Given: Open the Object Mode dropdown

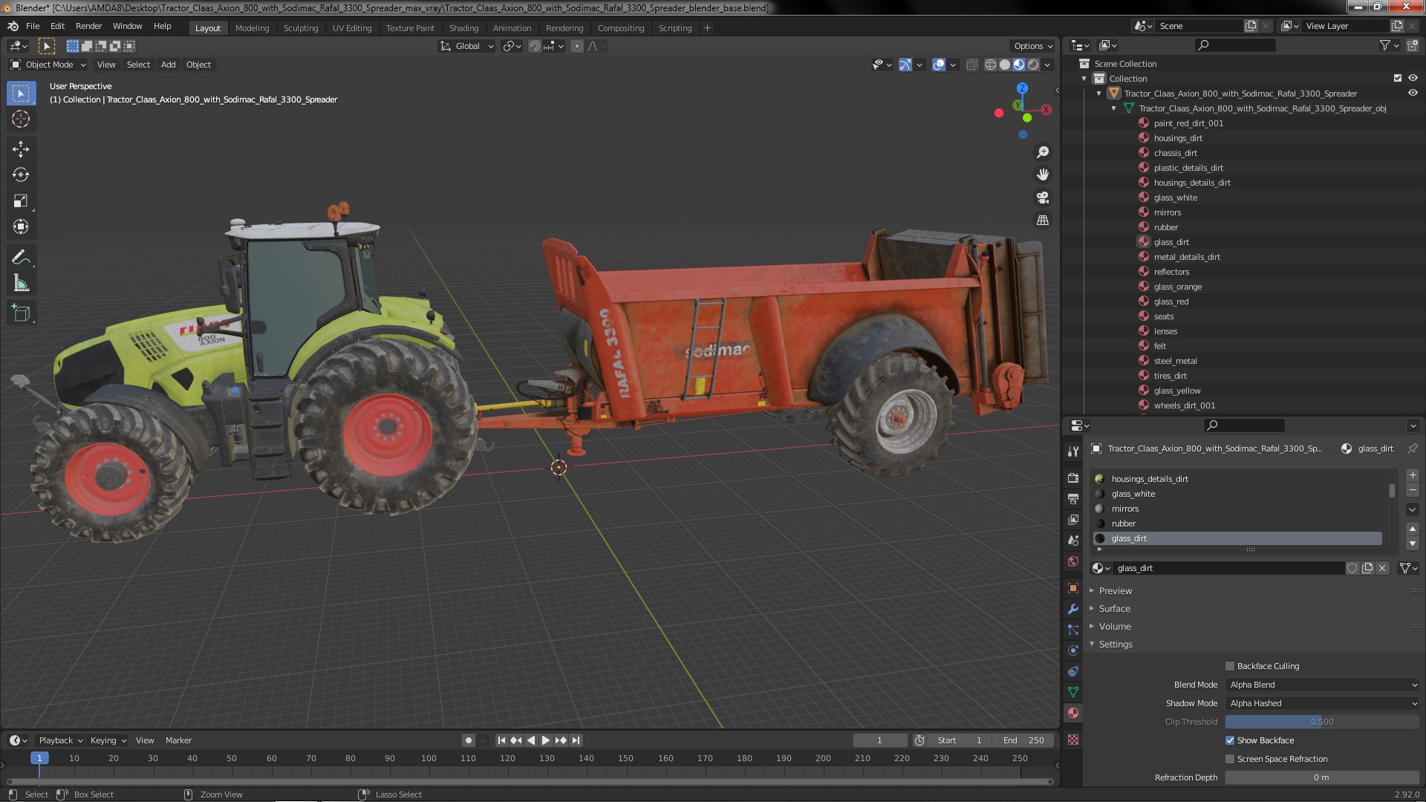Looking at the screenshot, I should point(48,65).
